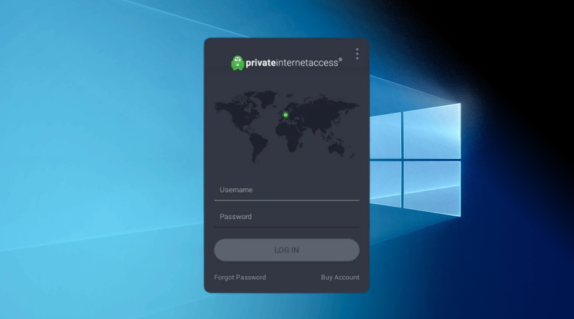Click the LOG IN button
Viewport: 574px width, 319px height.
point(286,250)
